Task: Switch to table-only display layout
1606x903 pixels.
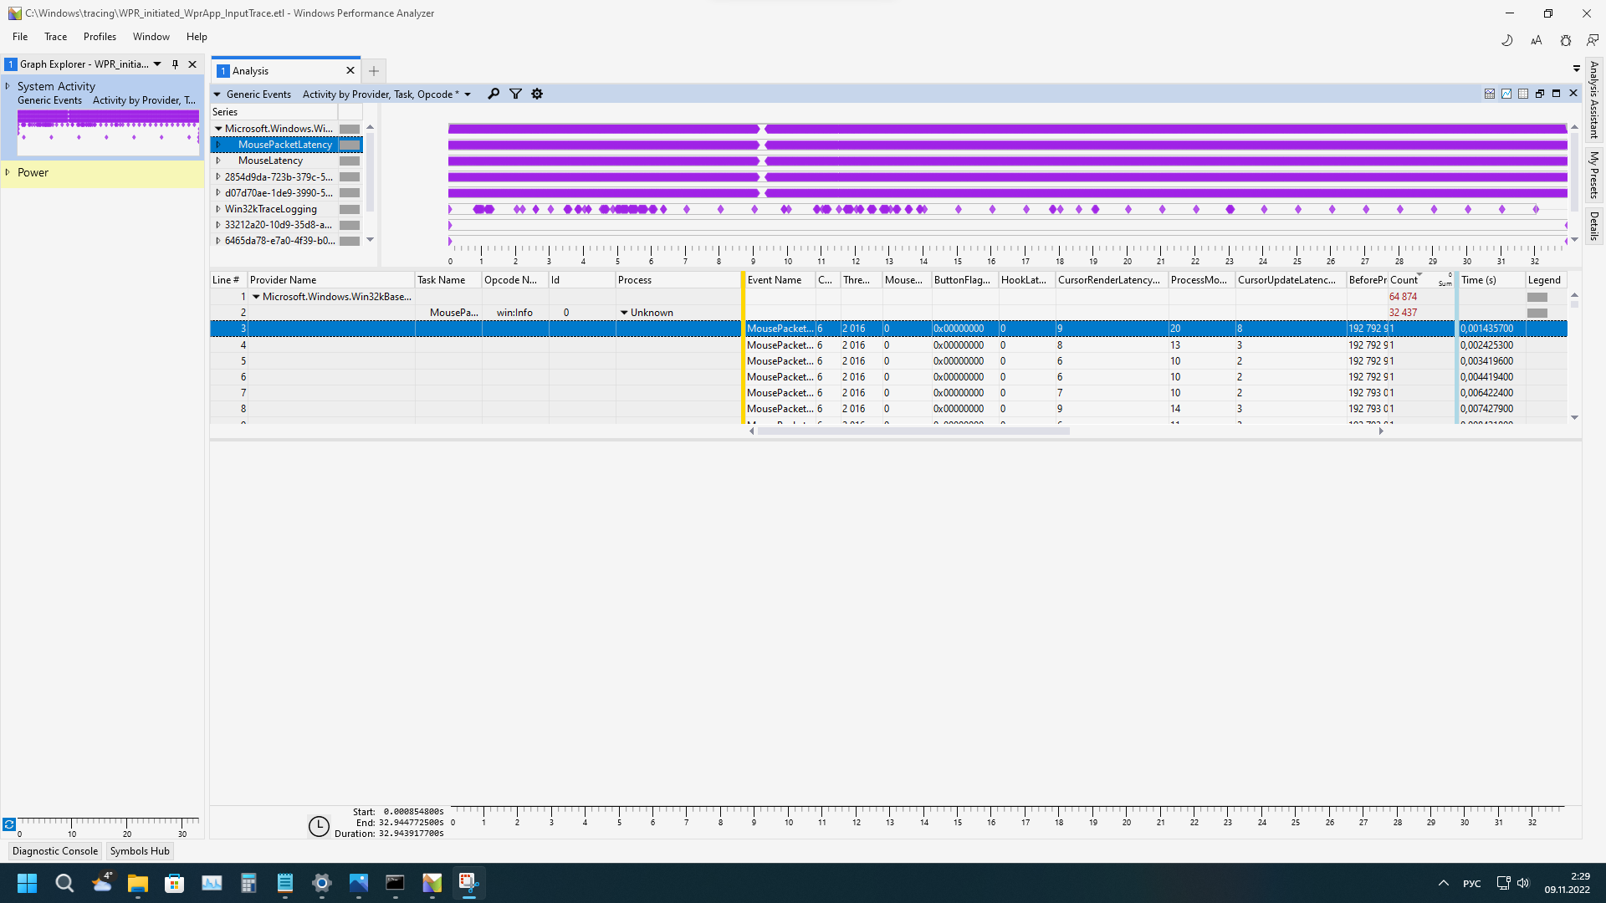Action: coord(1523,94)
